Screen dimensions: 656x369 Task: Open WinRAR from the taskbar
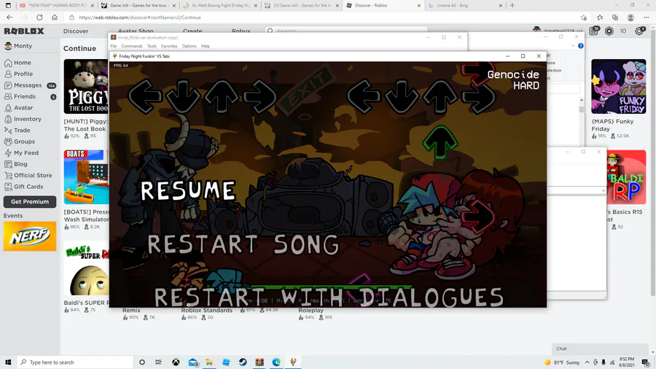point(259,362)
